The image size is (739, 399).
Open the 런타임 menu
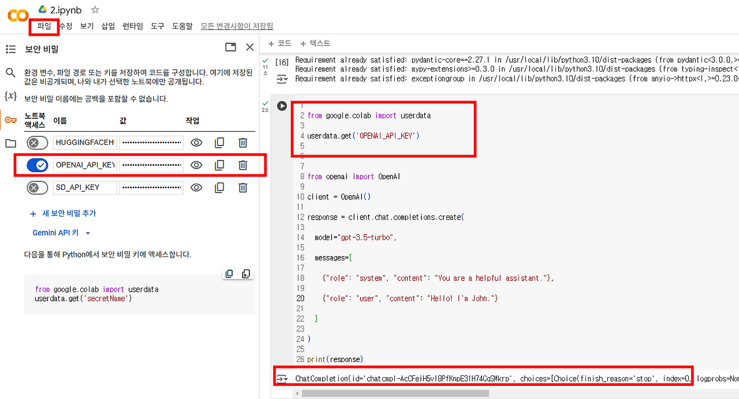[x=132, y=26]
